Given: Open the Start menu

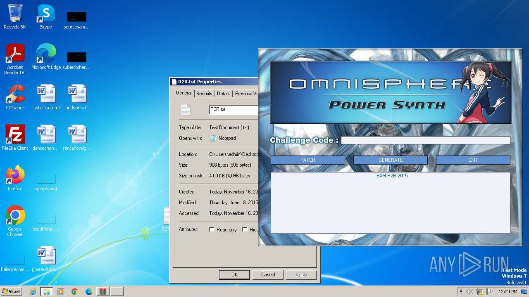Looking at the screenshot, I should 11,292.
